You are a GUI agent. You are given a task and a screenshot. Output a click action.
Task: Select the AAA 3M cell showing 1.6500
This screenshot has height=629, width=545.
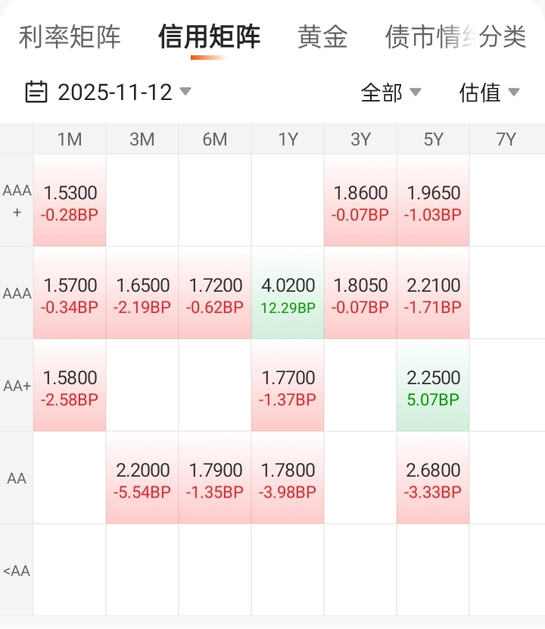(143, 294)
